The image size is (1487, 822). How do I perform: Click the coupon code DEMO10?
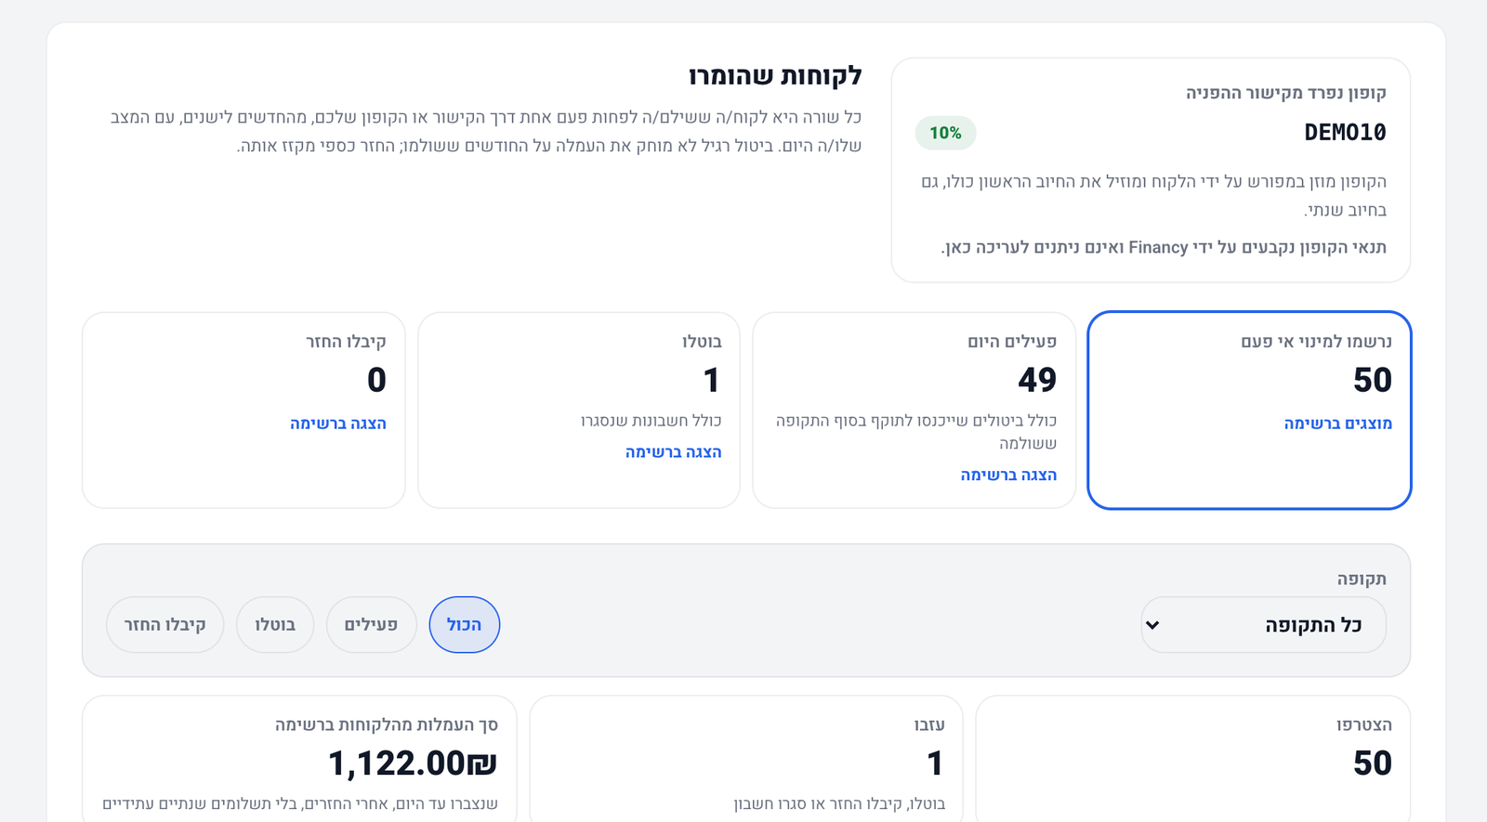[x=1345, y=133]
